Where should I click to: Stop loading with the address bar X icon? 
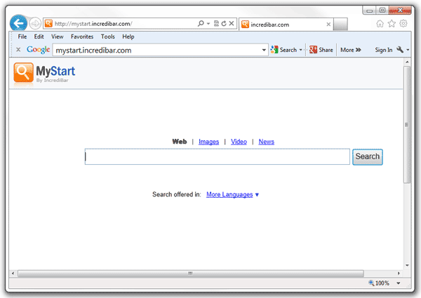pos(232,23)
